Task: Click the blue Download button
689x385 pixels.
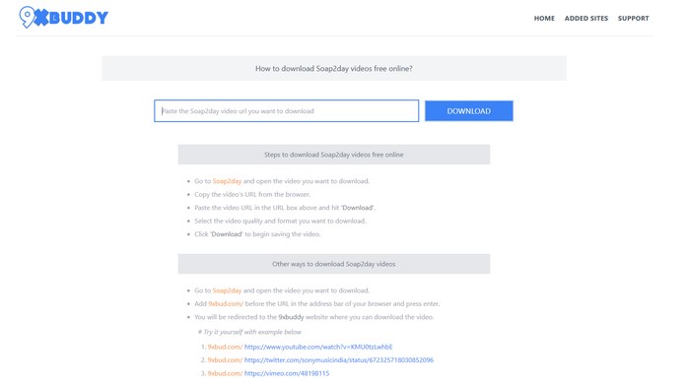Action: pyautogui.click(x=469, y=111)
